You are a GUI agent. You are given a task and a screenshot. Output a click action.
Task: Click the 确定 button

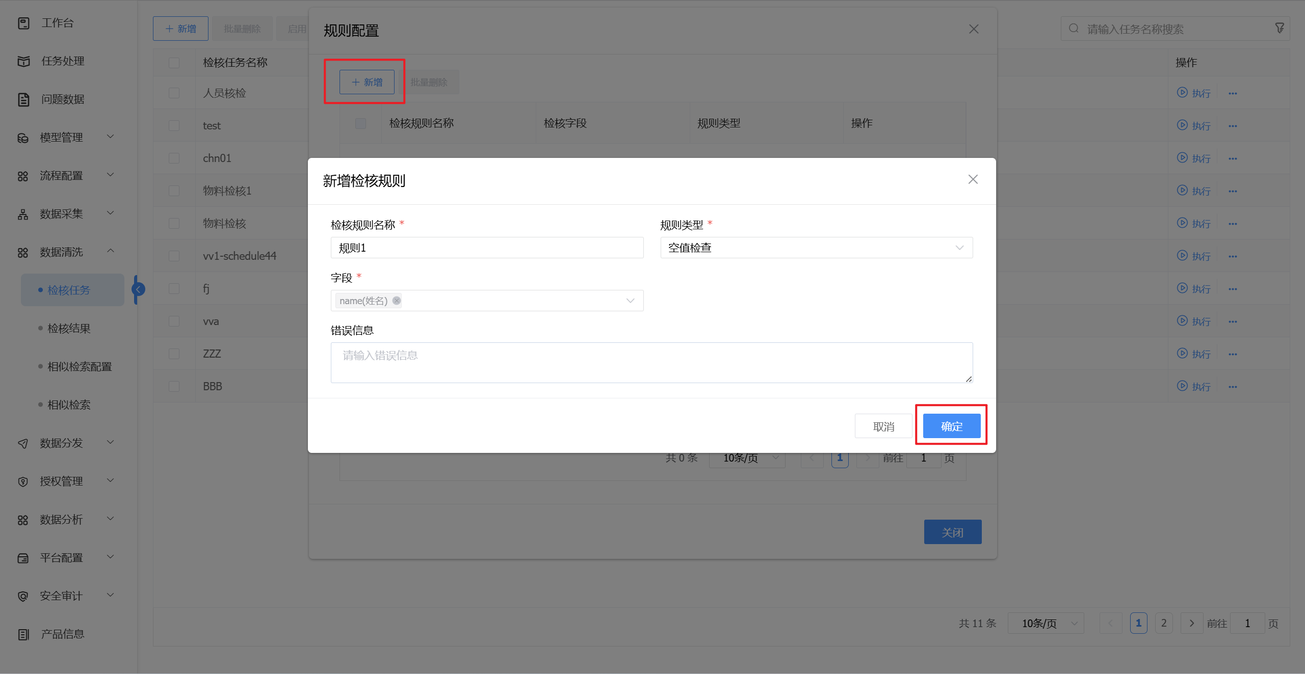click(x=951, y=426)
